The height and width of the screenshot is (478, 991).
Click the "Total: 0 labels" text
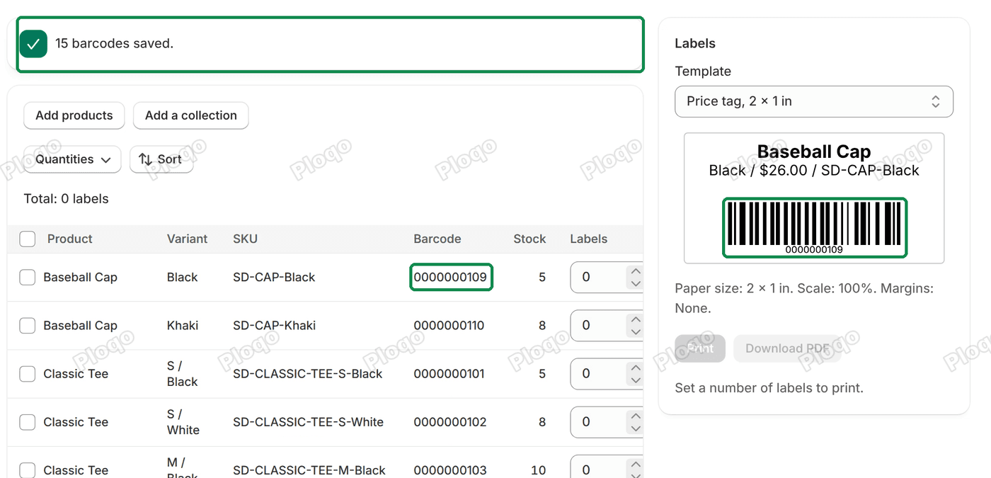[x=67, y=199]
